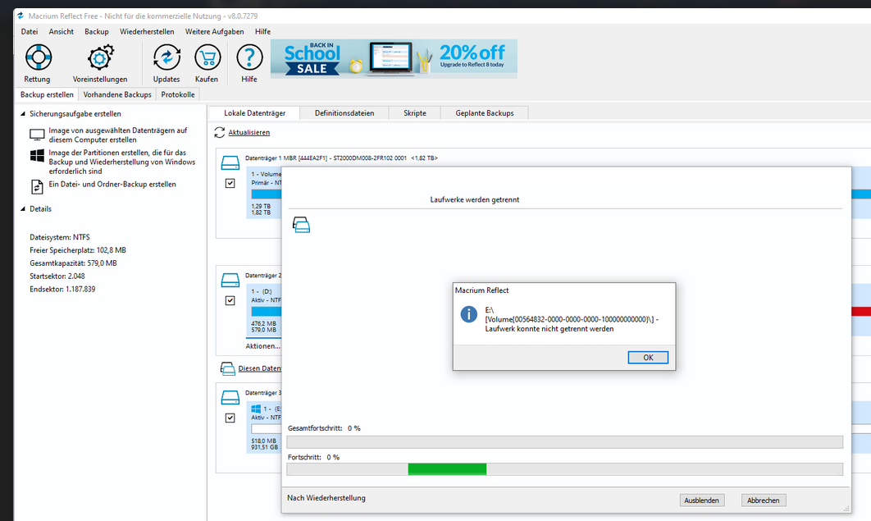The height and width of the screenshot is (521, 871).
Task: Click Startsektor: 2.048 text
Action: (x=57, y=276)
